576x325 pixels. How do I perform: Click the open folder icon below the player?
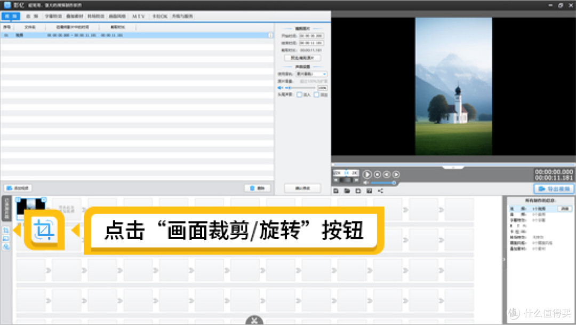pos(347,191)
